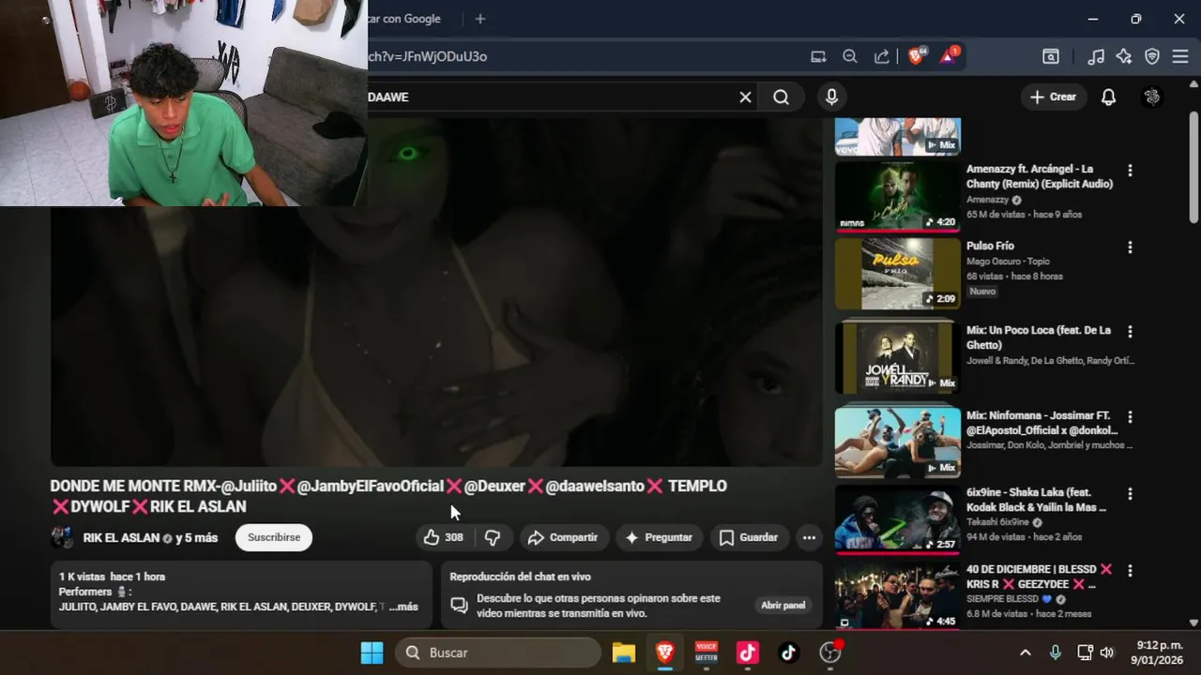Open the Windows Start menu
1201x675 pixels.
(372, 652)
